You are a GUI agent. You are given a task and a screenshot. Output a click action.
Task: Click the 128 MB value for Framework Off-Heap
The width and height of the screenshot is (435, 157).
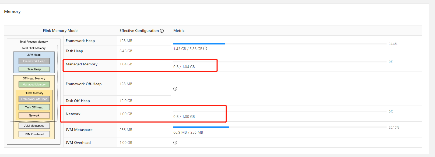(126, 84)
